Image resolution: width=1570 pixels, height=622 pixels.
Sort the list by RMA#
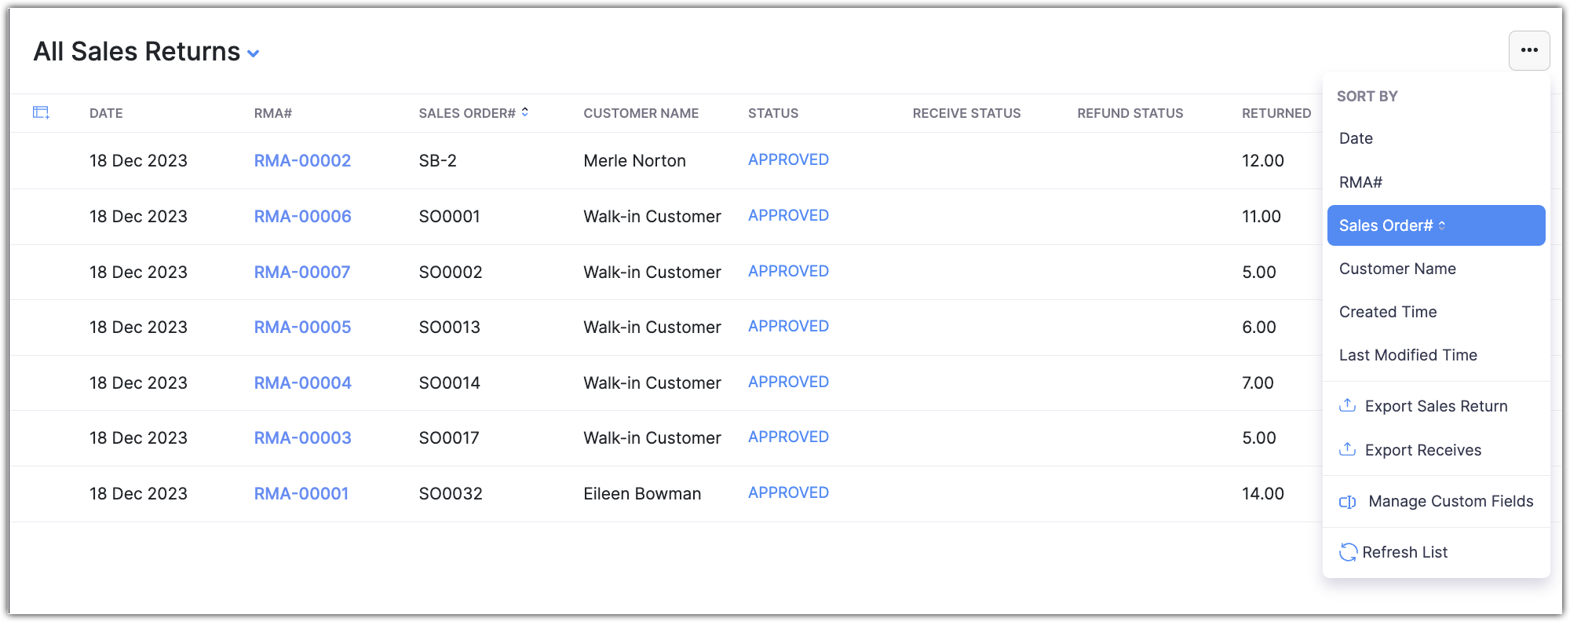pos(1360,182)
